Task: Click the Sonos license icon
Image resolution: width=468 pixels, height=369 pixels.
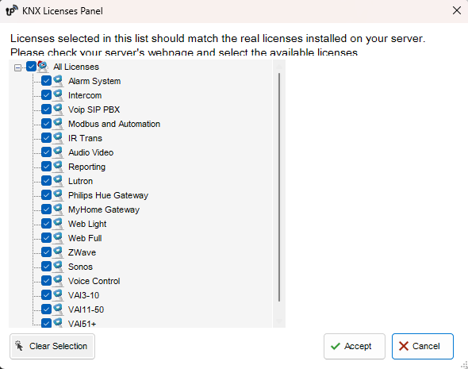Action: (x=58, y=267)
